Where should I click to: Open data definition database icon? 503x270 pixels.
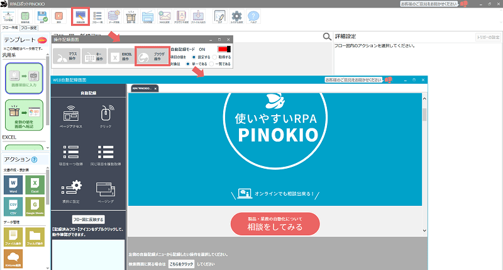(114, 16)
